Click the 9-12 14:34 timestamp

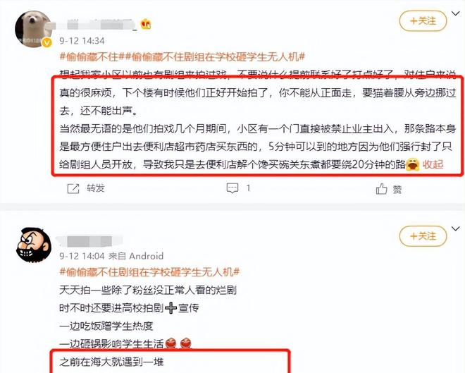[82, 41]
